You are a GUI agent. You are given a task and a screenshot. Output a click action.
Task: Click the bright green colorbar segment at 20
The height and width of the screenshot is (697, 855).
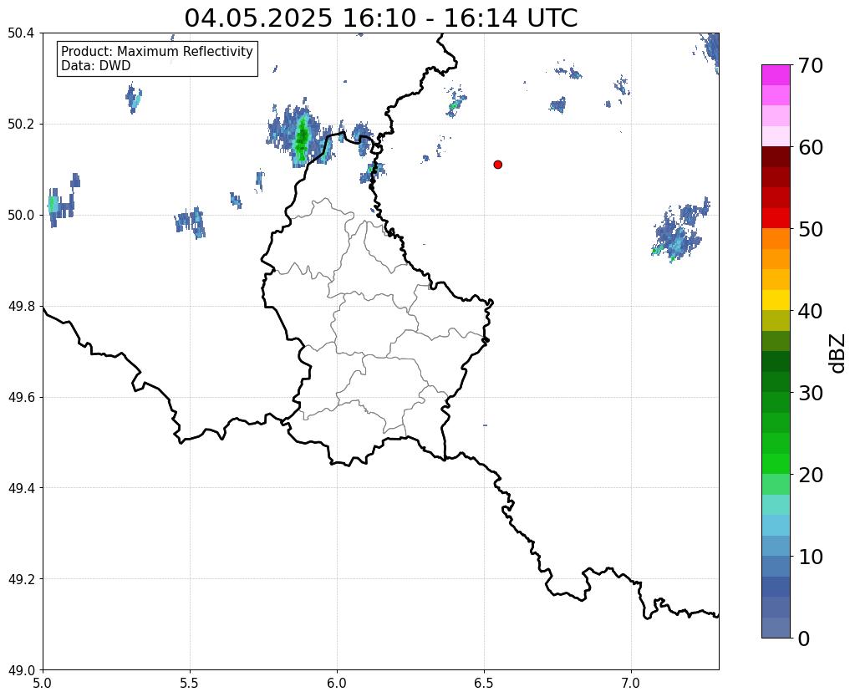point(776,464)
